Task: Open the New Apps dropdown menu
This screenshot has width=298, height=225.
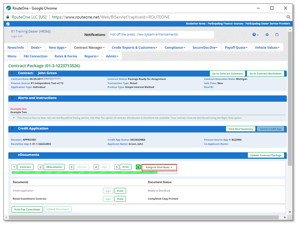Action: 58,48
